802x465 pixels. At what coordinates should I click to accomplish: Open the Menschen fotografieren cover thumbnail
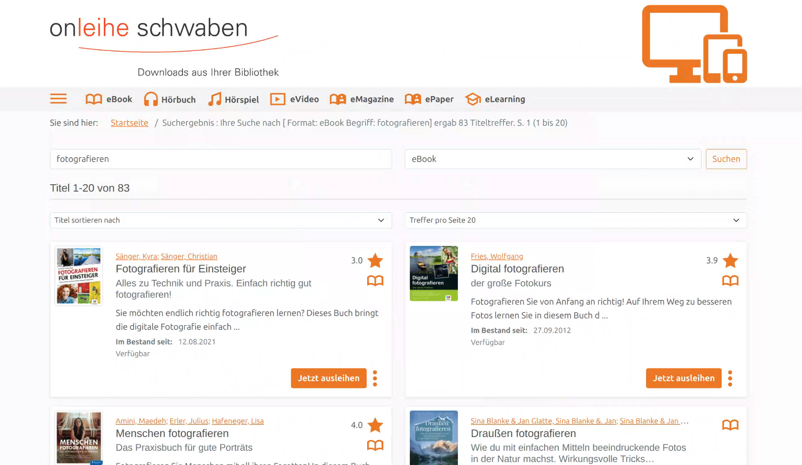coord(79,437)
